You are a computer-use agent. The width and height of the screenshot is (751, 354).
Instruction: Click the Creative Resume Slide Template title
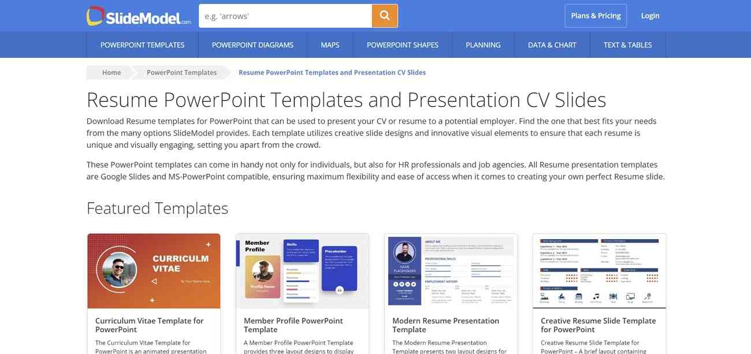598,325
